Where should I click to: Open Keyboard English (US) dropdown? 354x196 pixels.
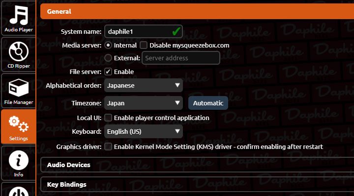point(143,132)
